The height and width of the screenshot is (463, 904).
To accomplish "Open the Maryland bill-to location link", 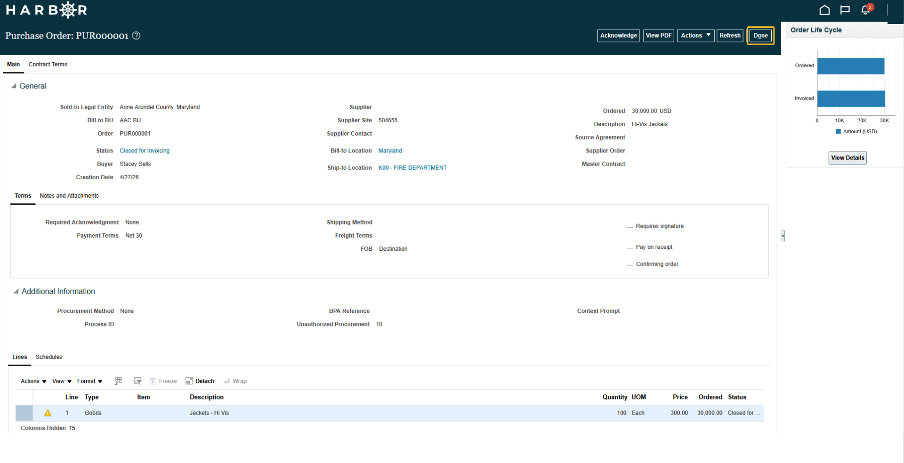I will pos(390,151).
